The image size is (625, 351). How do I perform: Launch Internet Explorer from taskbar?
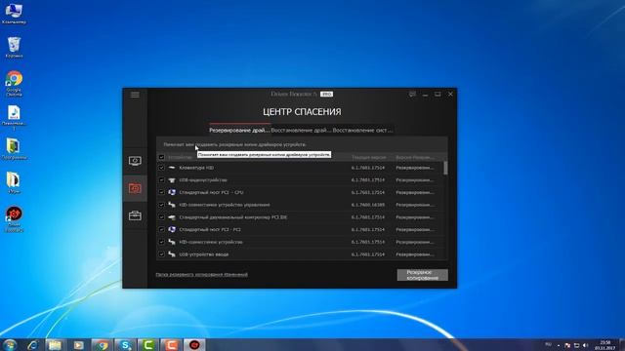[33, 345]
